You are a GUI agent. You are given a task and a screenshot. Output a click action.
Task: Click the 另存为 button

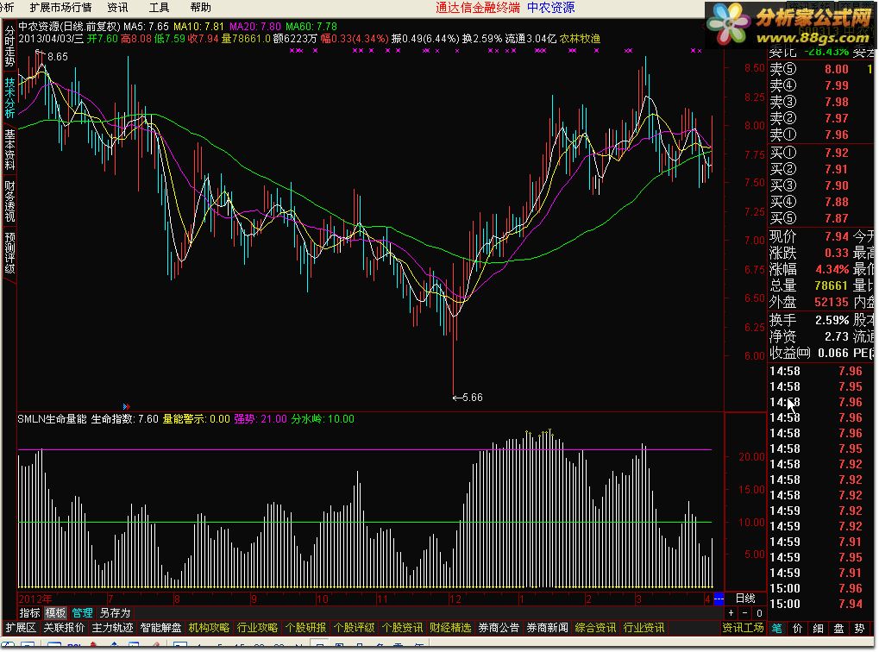click(115, 612)
